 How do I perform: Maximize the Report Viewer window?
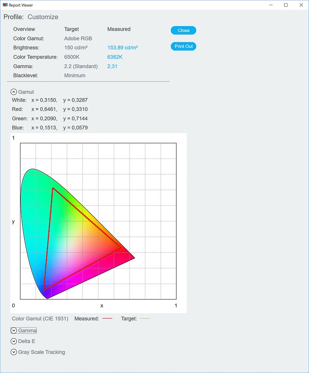[286, 5]
